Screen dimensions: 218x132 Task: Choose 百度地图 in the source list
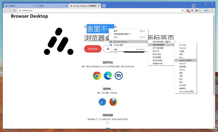pos(185,67)
